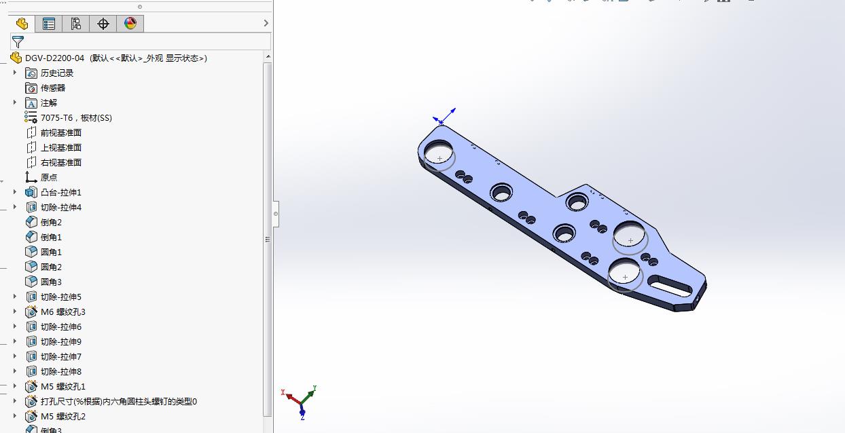This screenshot has width=845, height=433.
Task: Select the 倒角1 chamfer icon
Action: [31, 237]
